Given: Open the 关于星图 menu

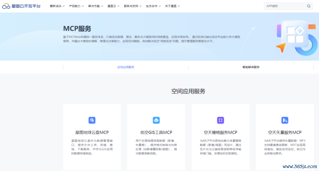Looking at the screenshot, I should tap(171, 6).
